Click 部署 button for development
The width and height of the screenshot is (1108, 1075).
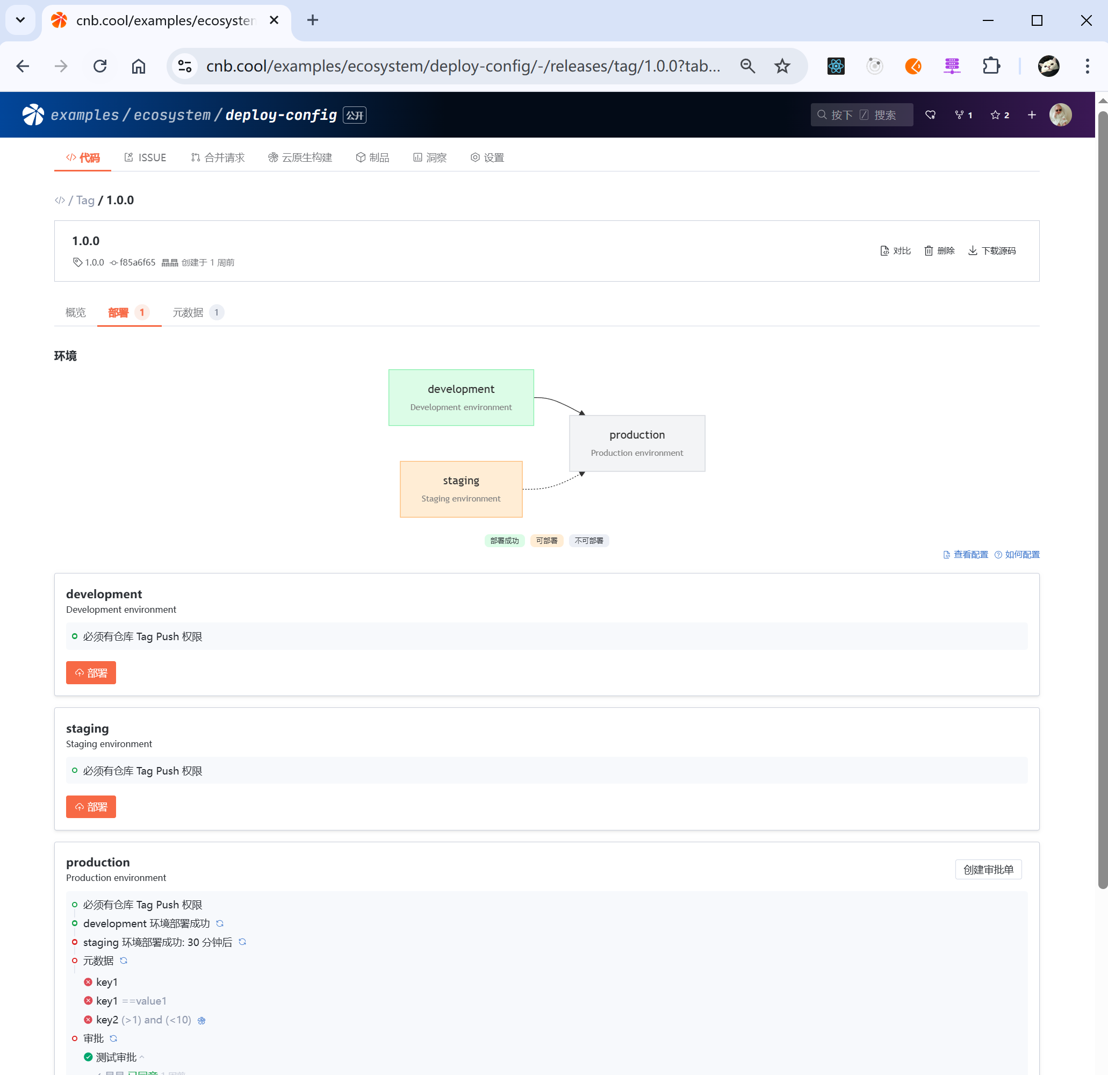[x=91, y=673]
